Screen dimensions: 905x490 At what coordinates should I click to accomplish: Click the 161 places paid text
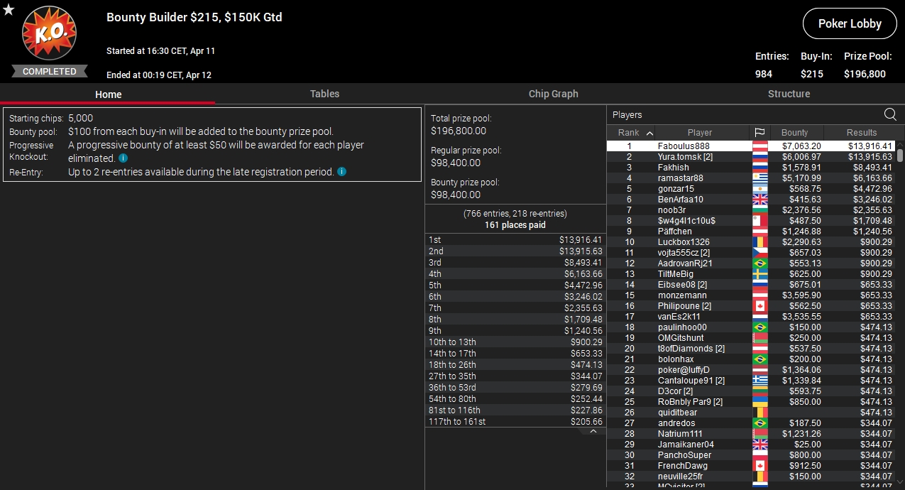[x=515, y=225]
